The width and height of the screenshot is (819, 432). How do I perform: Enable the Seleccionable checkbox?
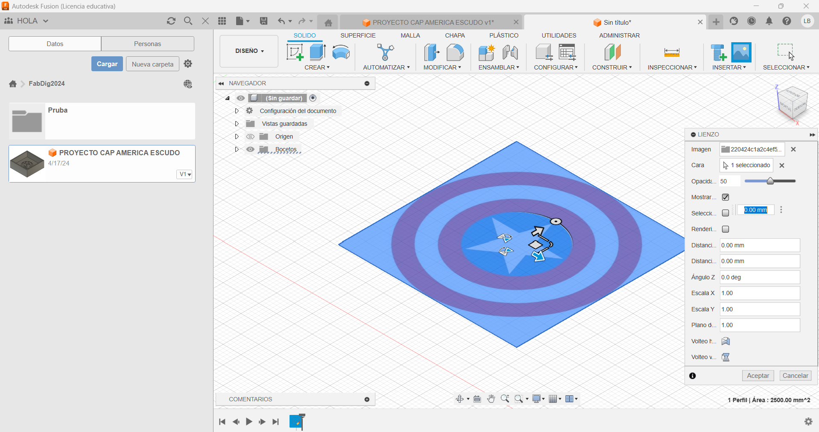click(x=725, y=213)
